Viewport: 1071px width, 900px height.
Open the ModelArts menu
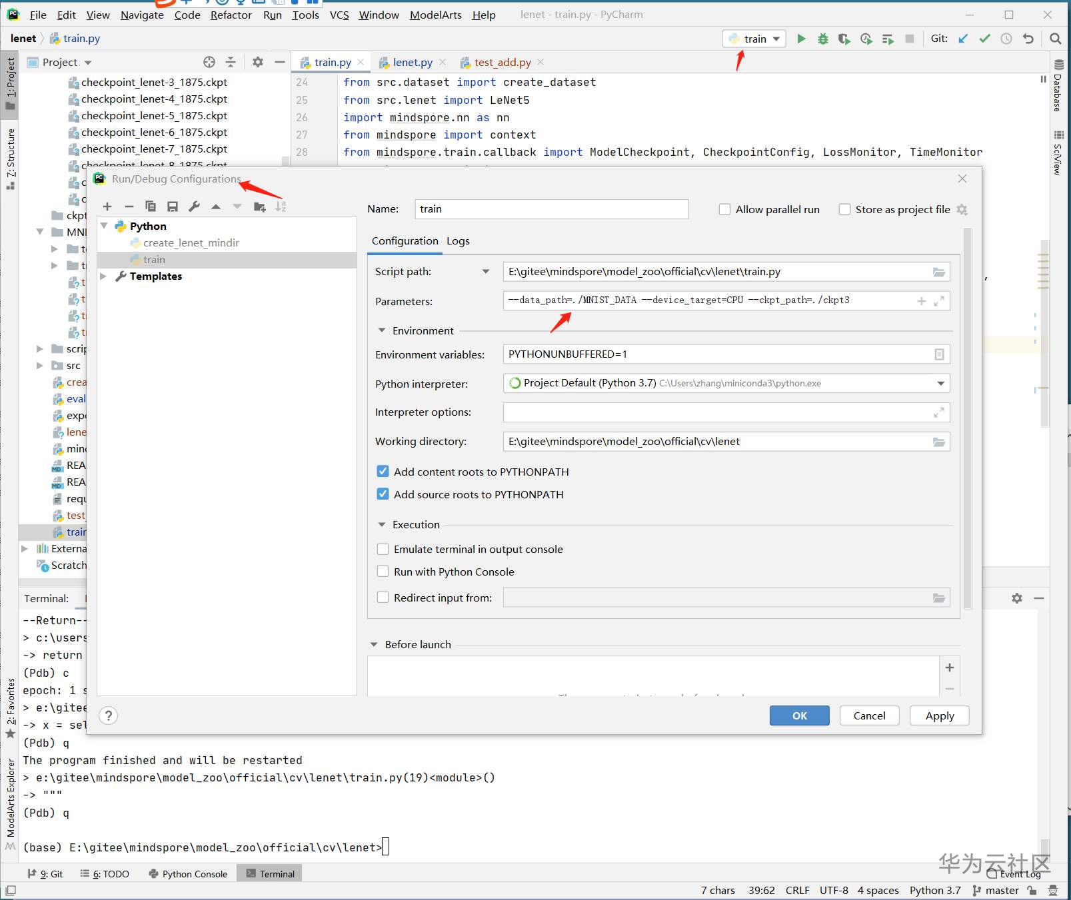pos(436,15)
